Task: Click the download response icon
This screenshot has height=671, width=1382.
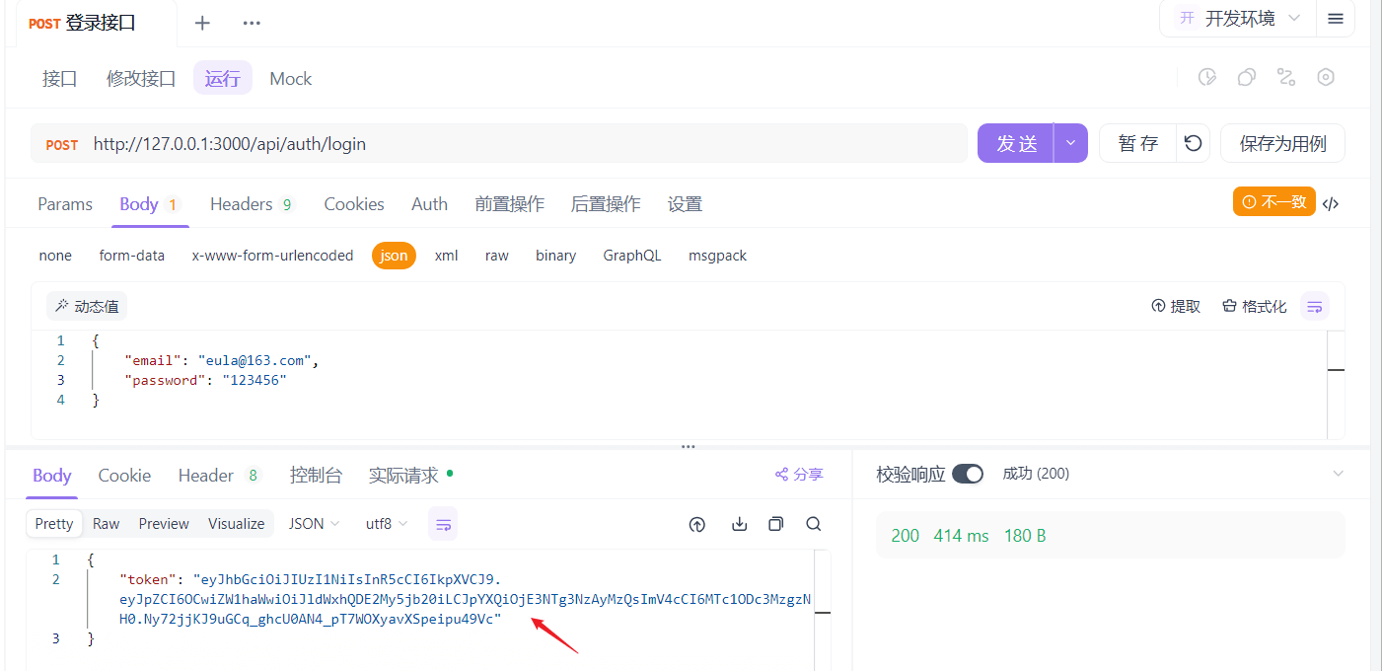Action: (x=739, y=524)
